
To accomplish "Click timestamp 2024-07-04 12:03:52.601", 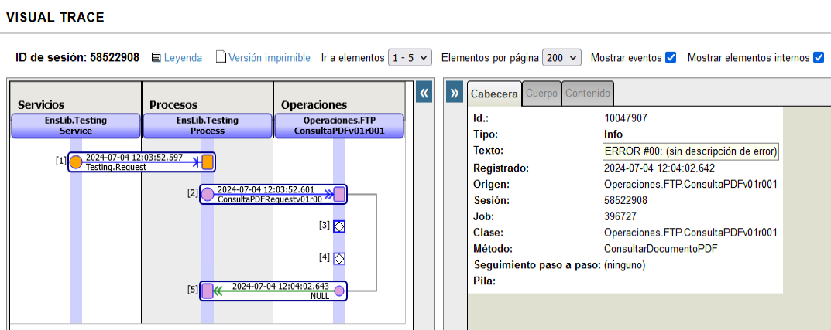I will tap(266, 189).
